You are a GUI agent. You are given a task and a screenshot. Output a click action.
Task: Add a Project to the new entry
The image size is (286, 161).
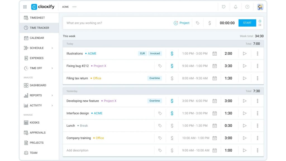click(x=182, y=23)
